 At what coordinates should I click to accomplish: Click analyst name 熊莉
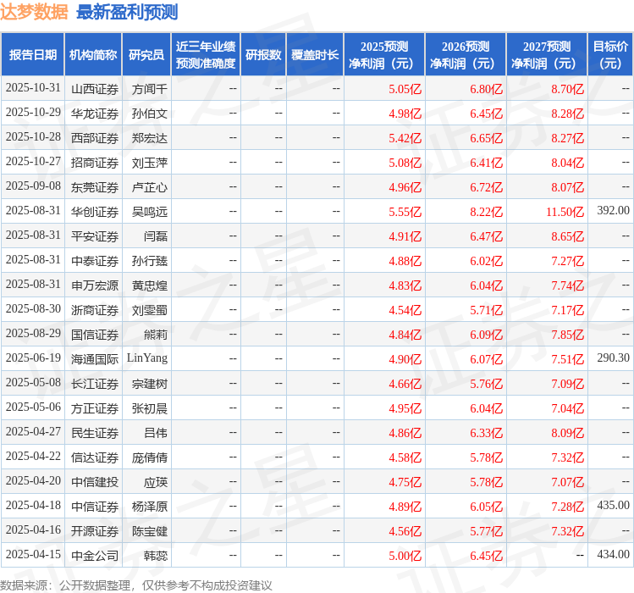pyautogui.click(x=155, y=335)
